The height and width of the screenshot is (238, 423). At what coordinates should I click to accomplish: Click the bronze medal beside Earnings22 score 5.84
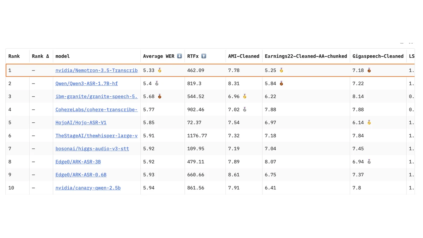point(281,83)
